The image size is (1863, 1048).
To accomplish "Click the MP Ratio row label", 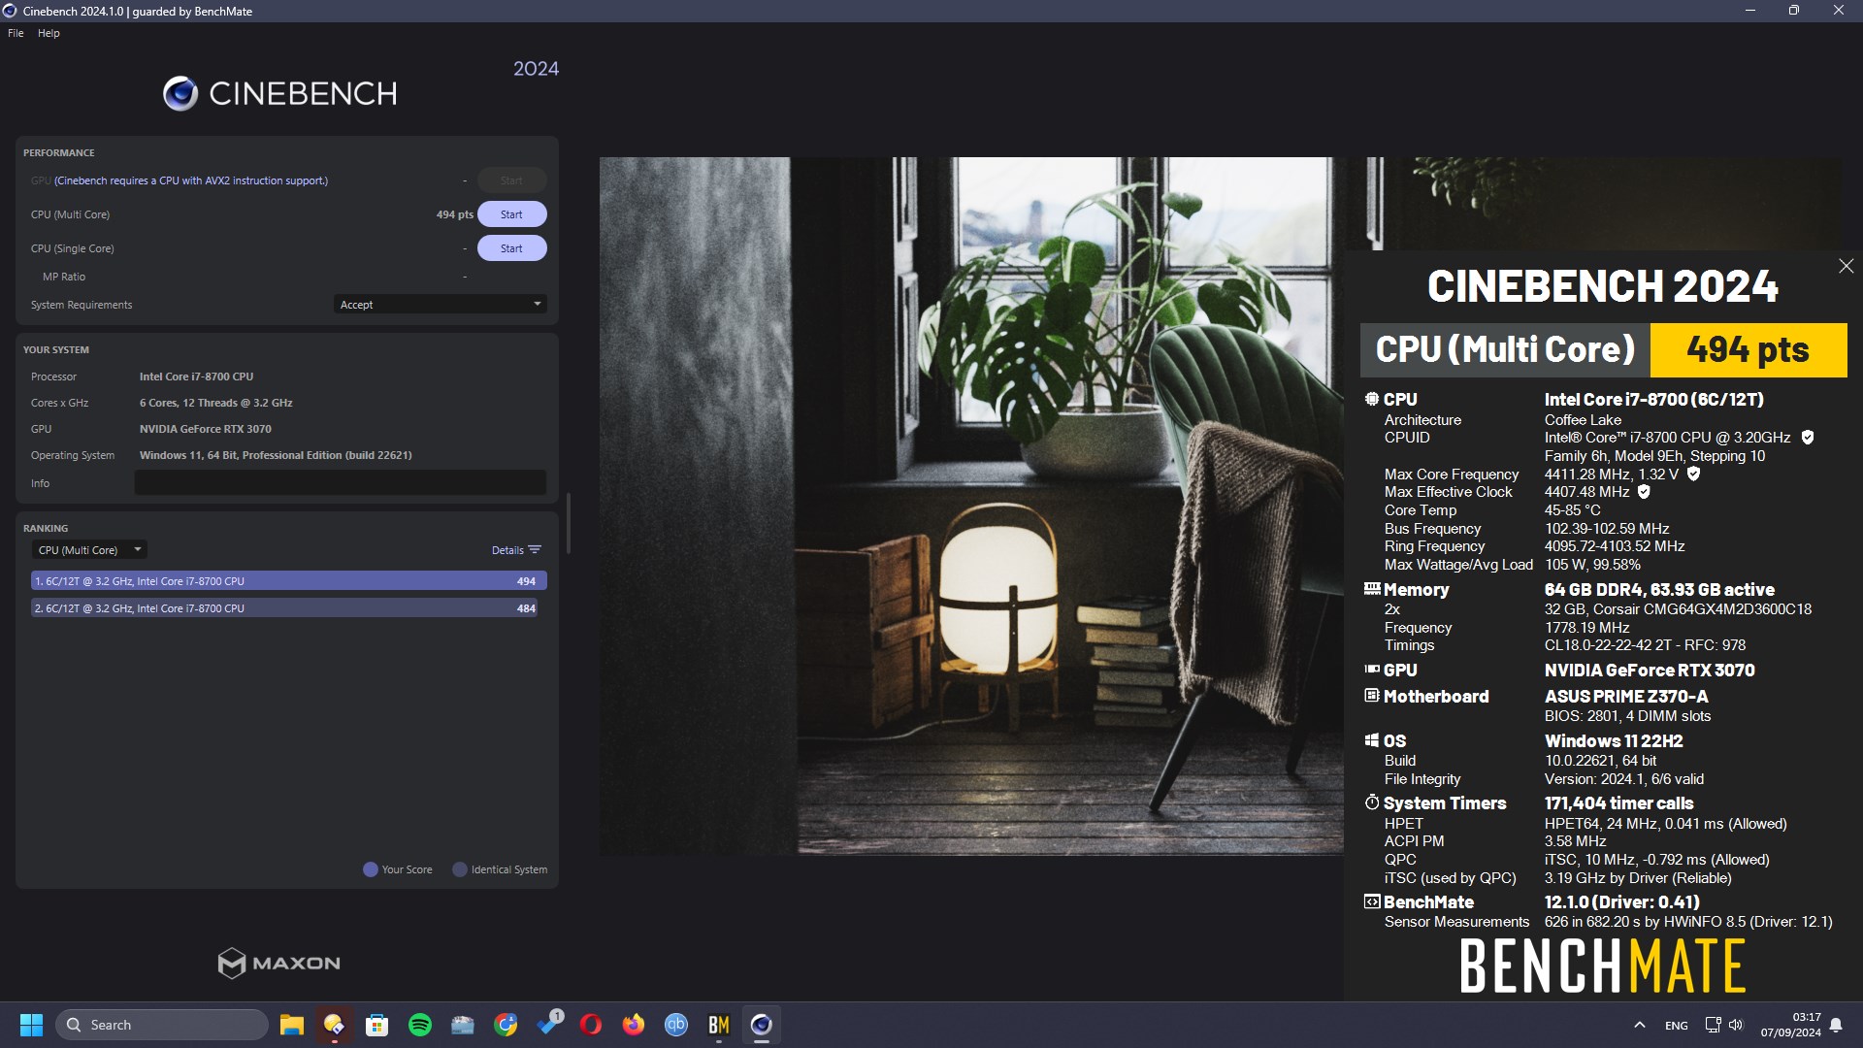I will click(64, 277).
